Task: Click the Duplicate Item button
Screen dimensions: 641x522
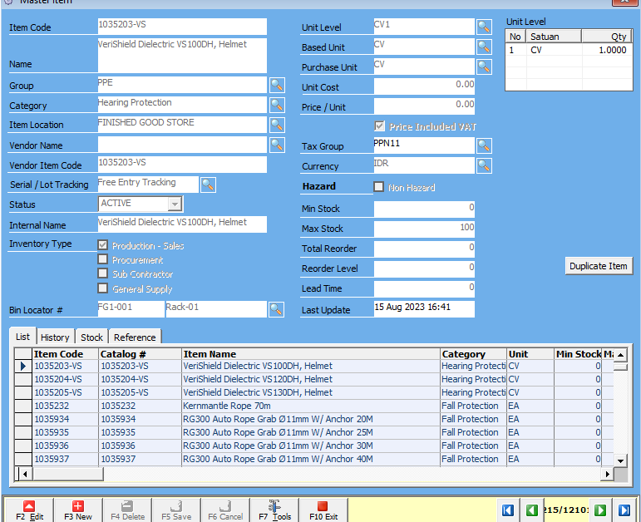Action: click(x=599, y=266)
